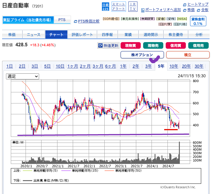This screenshot has height=194, width=212.
Task: Select the チャート tab
Action: 56,35
